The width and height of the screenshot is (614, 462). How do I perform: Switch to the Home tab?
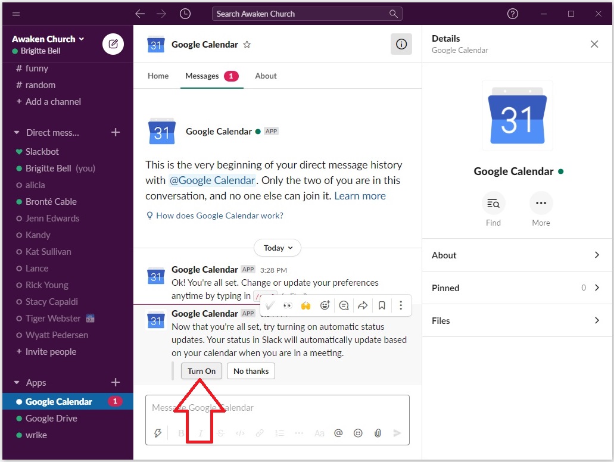coord(158,76)
